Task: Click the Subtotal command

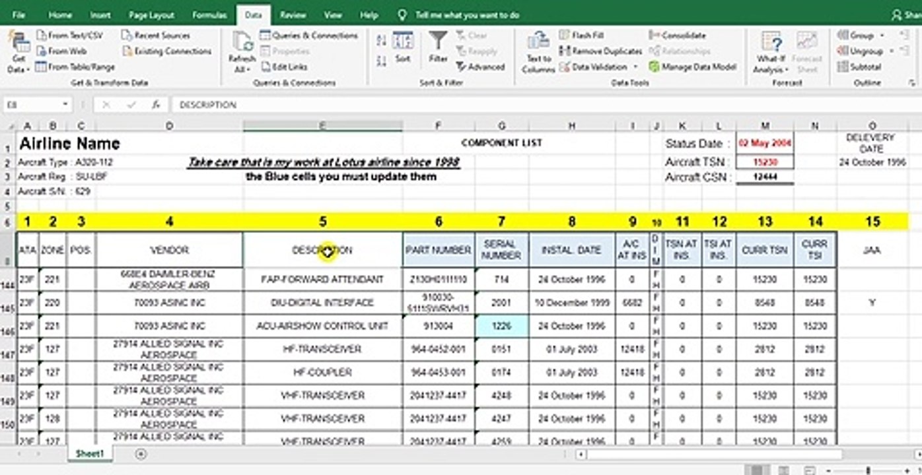Action: click(859, 67)
